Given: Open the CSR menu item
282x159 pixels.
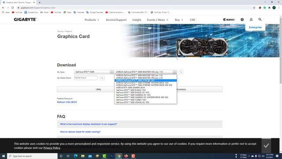Looking at the screenshot, I should [192, 20].
